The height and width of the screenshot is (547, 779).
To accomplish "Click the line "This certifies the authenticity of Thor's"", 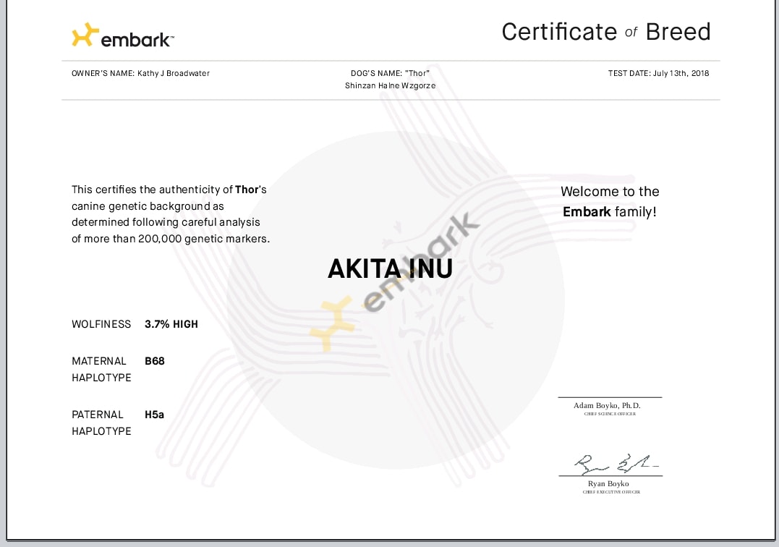I will click(x=169, y=190).
